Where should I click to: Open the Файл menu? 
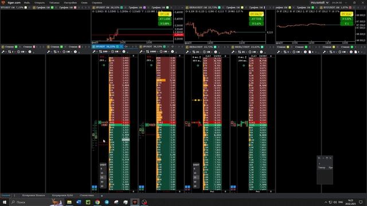pos(27,2)
